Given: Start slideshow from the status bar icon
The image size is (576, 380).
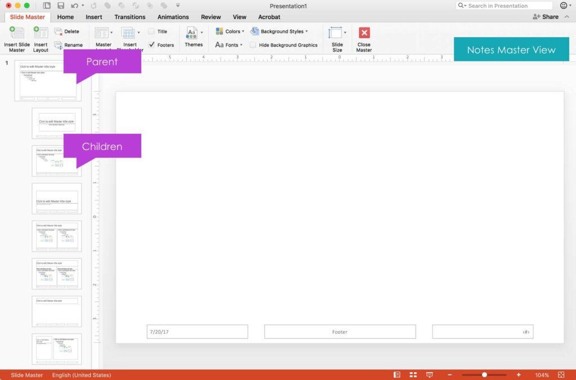Looking at the screenshot, I should pos(429,374).
